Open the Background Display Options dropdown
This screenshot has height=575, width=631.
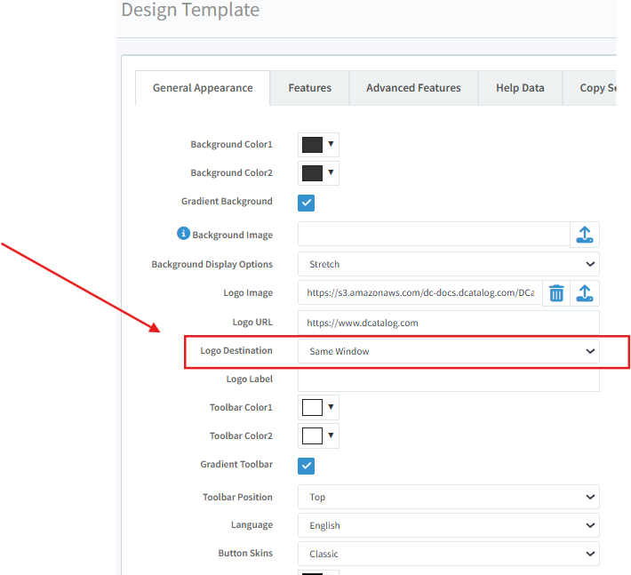[x=448, y=264]
